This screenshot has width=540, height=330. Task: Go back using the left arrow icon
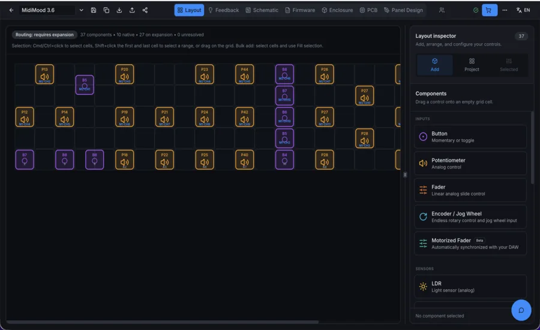click(x=11, y=10)
